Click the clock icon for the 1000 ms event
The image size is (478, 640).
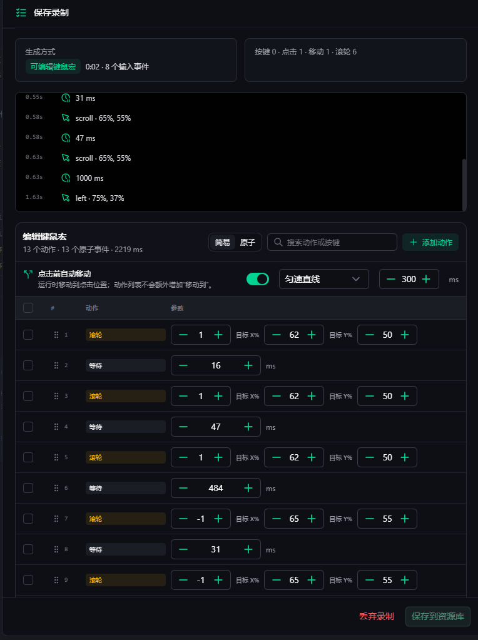tap(65, 178)
